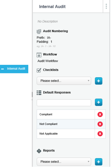Click the eg. IA- 1 - IA- 10 example text
Viewport: 111px width, 168px height.
click(x=46, y=46)
